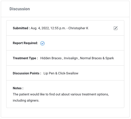Click the Discussion panel heading
This screenshot has width=131, height=119.
pos(20,9)
